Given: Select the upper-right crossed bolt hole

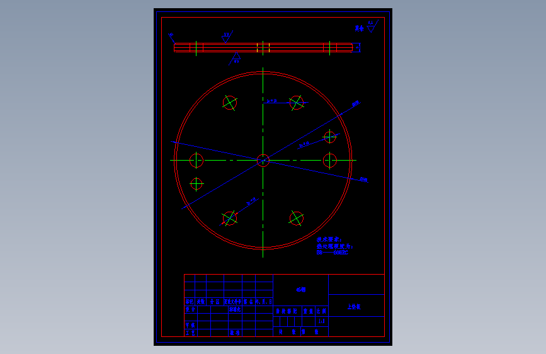Looking at the screenshot, I should point(297,103).
